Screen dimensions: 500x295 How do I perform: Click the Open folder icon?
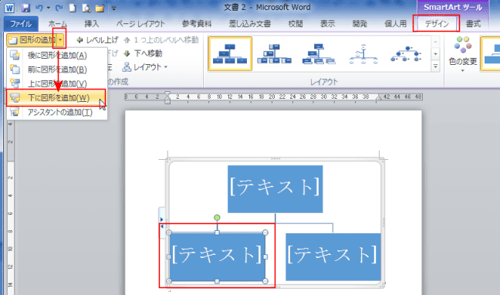click(x=100, y=8)
